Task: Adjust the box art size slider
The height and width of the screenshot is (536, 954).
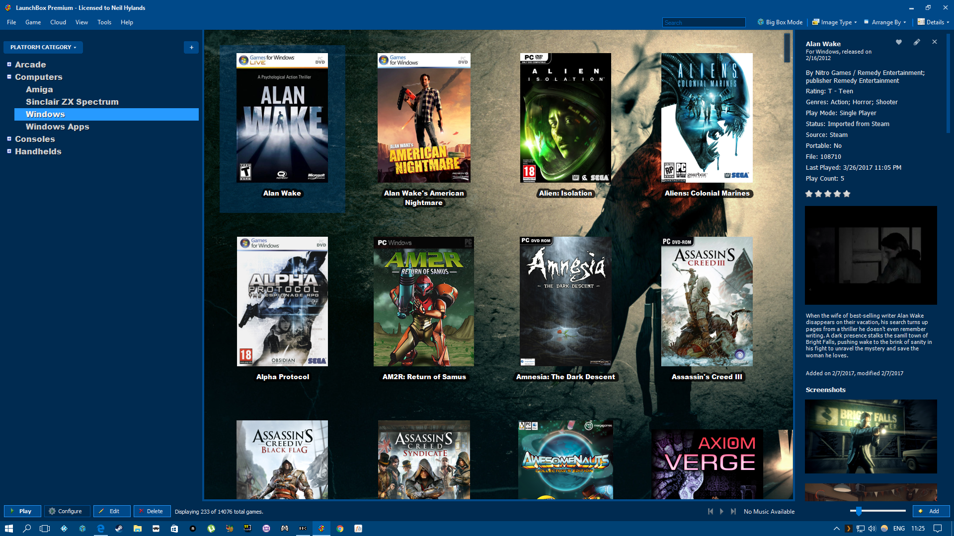Action: (859, 511)
